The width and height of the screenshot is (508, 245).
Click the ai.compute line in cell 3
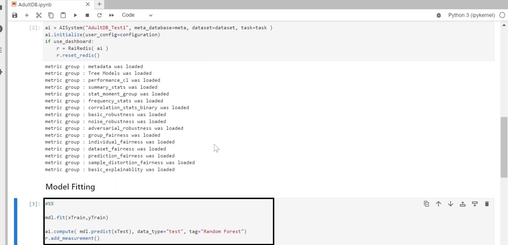(x=146, y=231)
